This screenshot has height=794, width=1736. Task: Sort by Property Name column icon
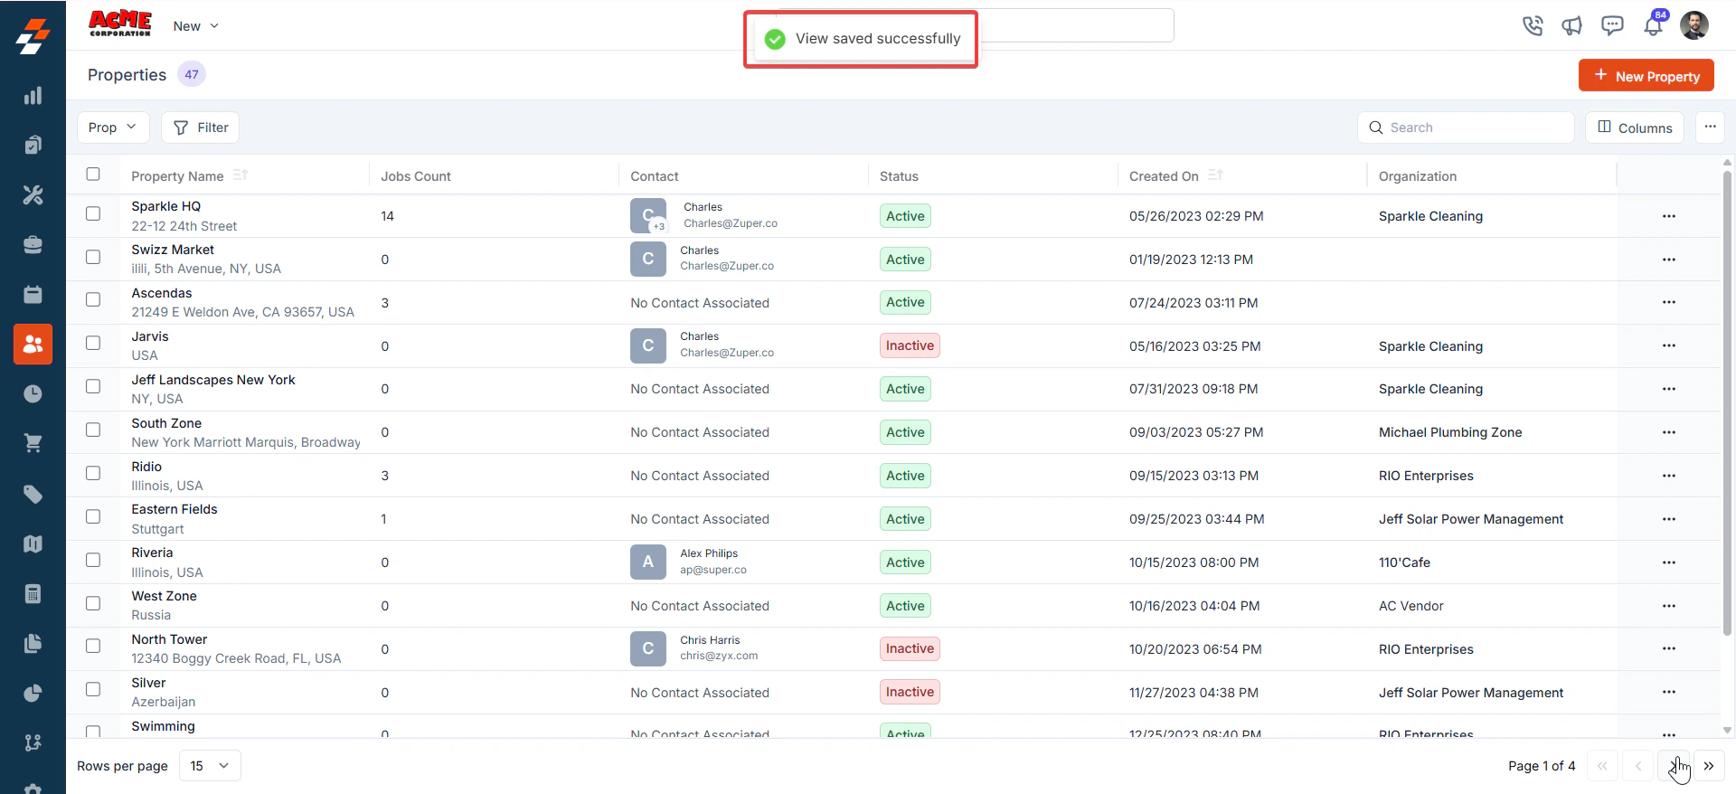coord(240,175)
